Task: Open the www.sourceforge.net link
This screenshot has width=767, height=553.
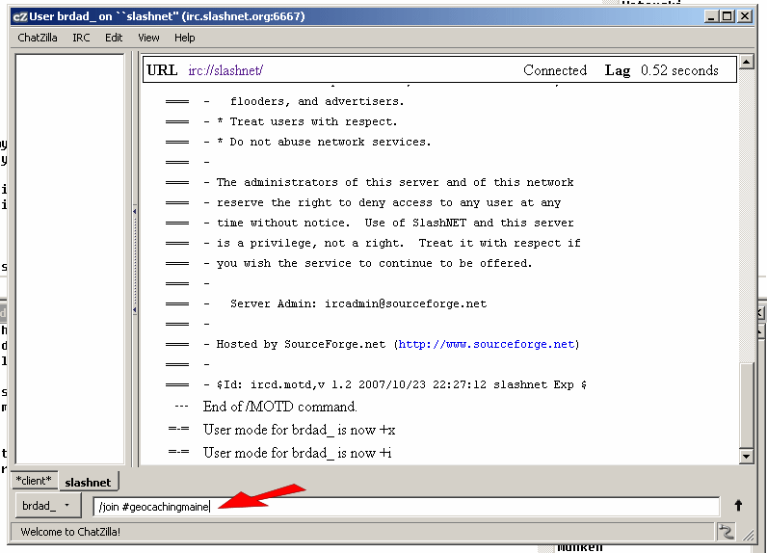Action: pos(486,344)
